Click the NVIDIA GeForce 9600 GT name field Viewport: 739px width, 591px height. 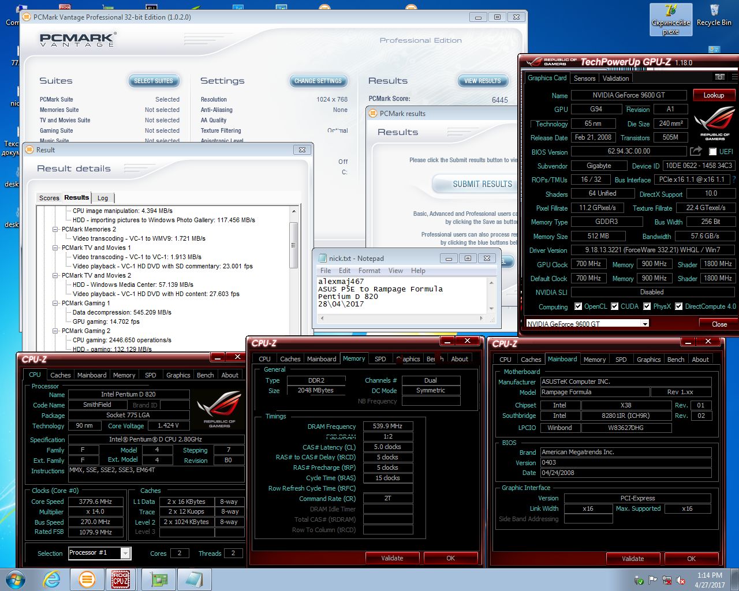pos(628,95)
